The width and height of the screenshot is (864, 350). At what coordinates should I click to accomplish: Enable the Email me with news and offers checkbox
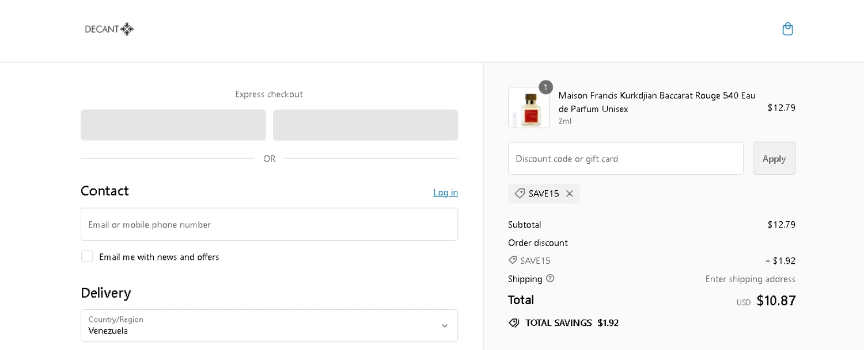(x=87, y=256)
